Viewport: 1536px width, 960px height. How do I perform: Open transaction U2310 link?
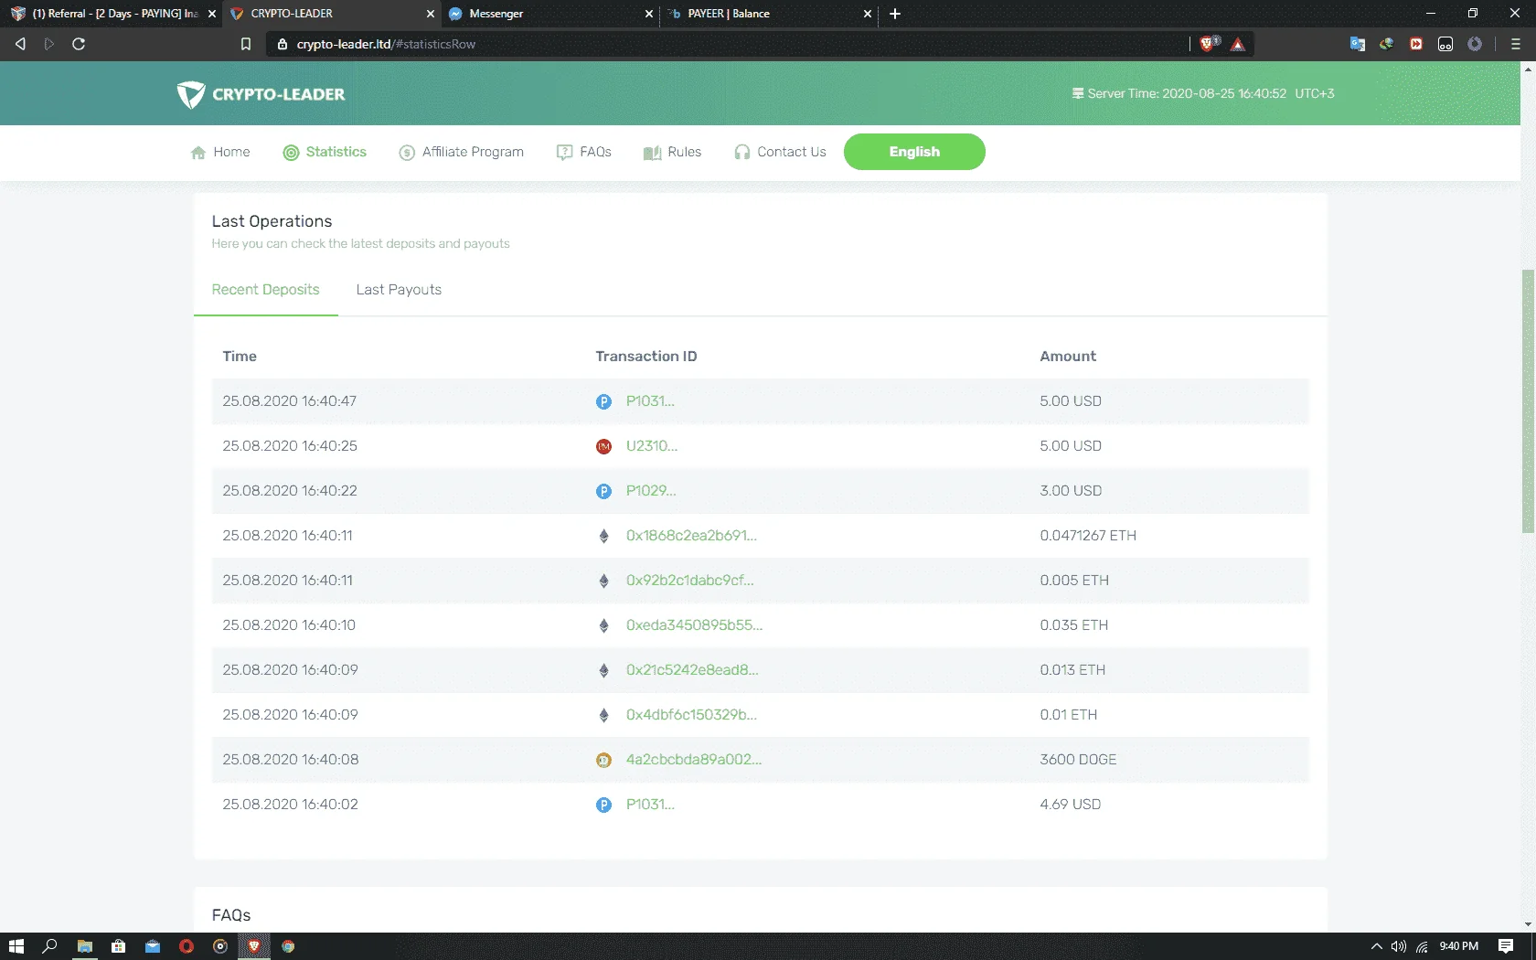(x=652, y=446)
